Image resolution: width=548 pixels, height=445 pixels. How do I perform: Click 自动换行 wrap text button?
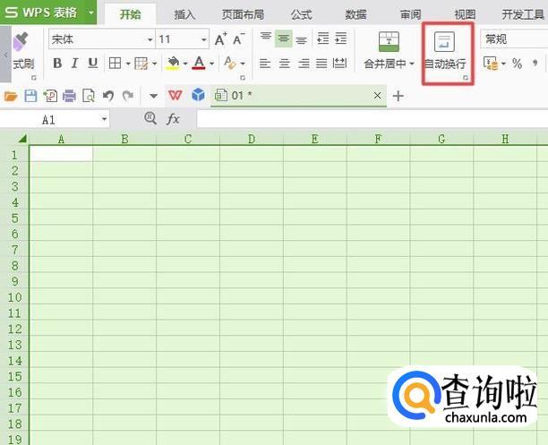[444, 51]
